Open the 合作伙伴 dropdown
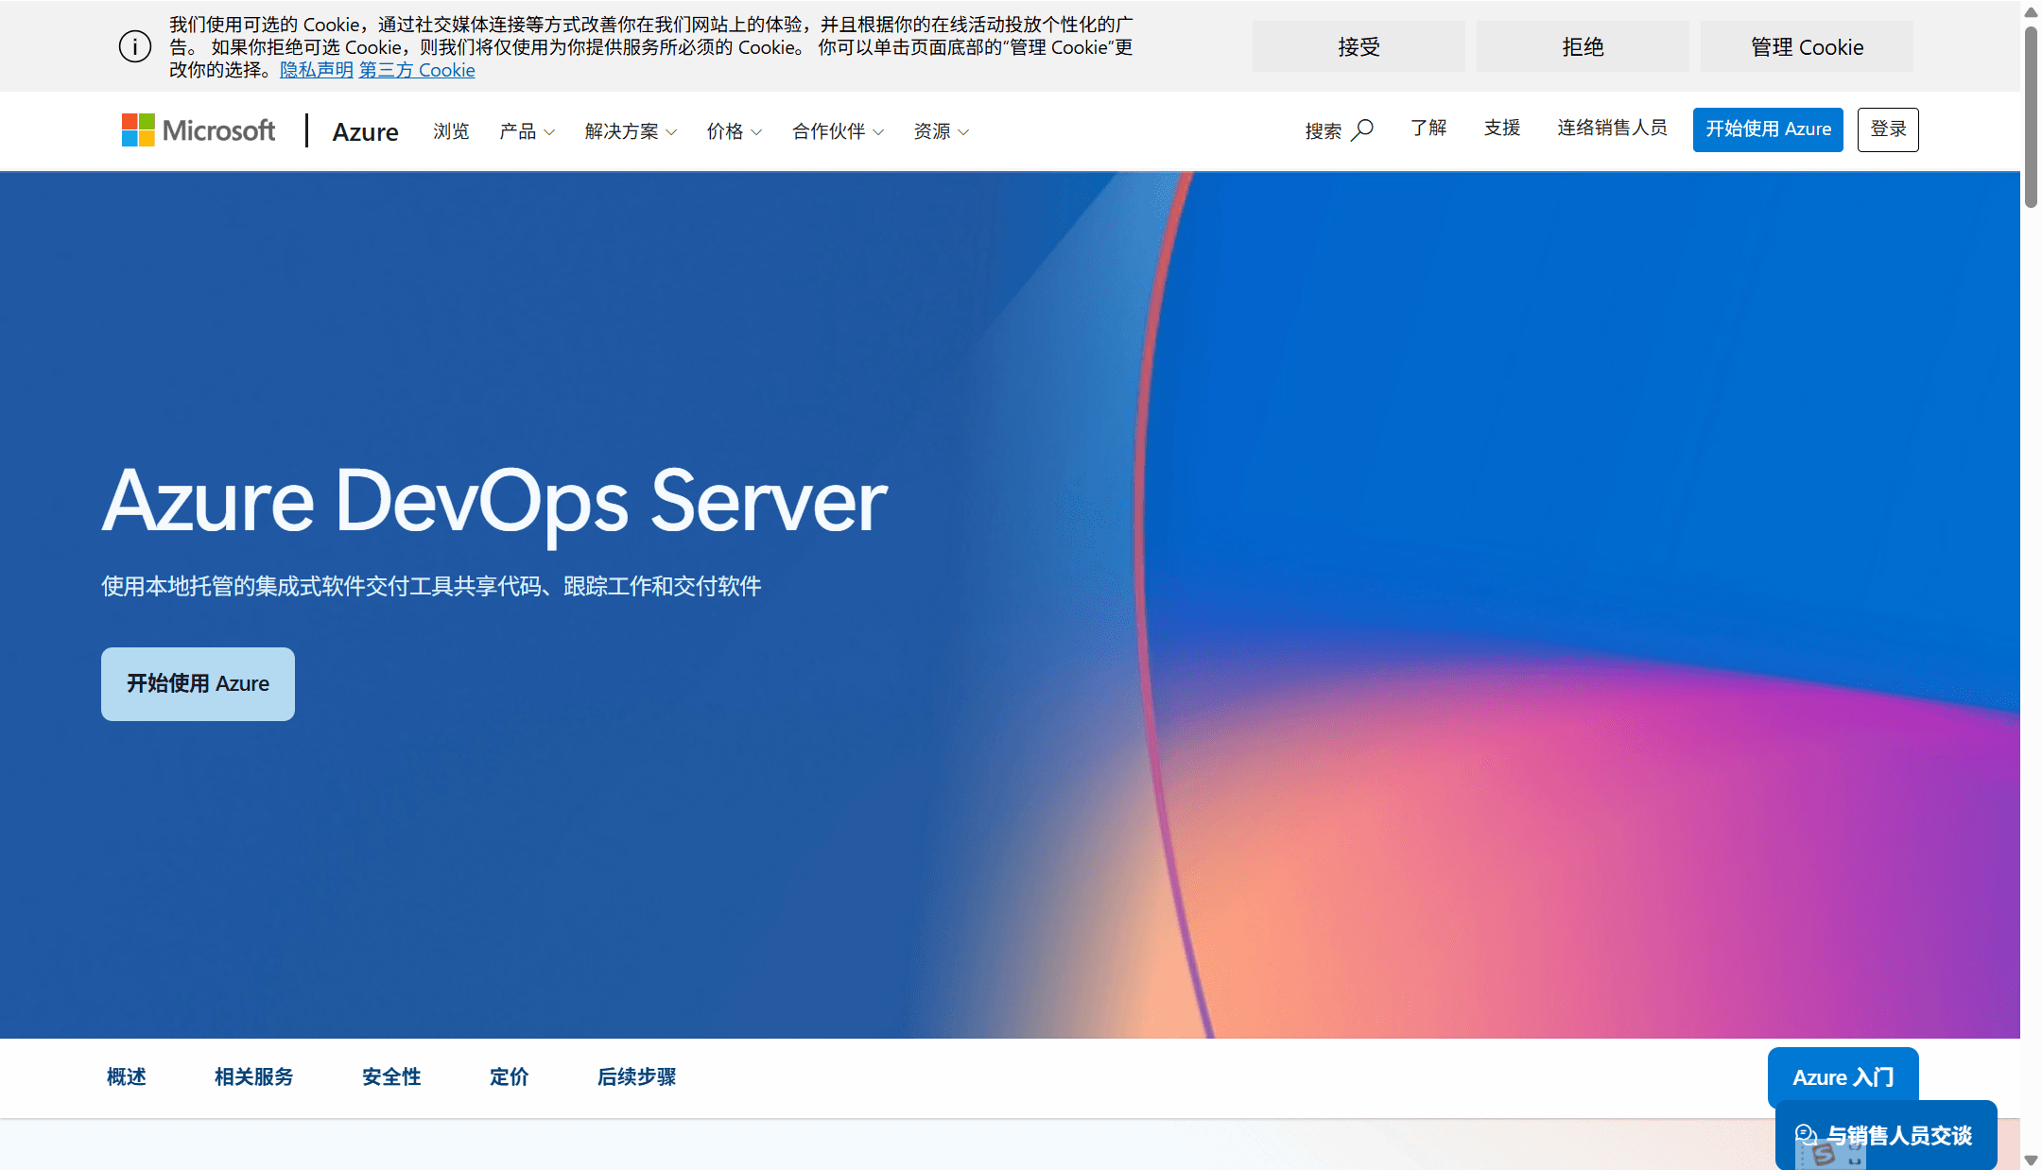Screen dimensions: 2042x1170 838,131
